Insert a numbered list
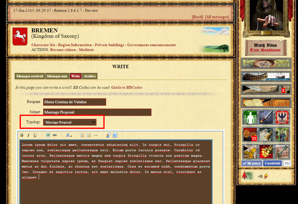The width and height of the screenshot is (298, 204). click(89, 135)
